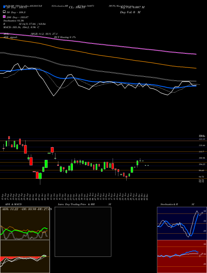
Task: Click the orange moving average line end
Action: point(196,68)
